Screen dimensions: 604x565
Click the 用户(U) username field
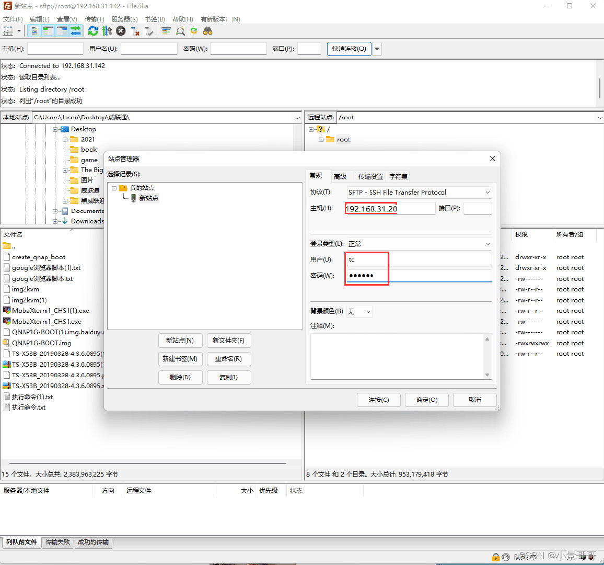(x=419, y=260)
